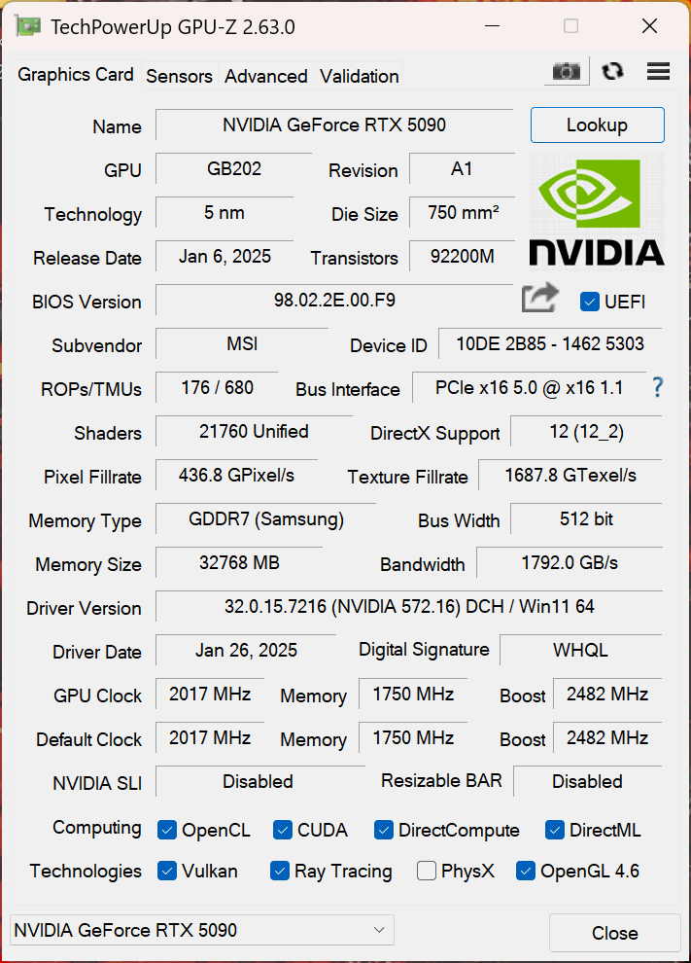691x963 pixels.
Task: Click the Bus Interface question mark icon
Action: pyautogui.click(x=657, y=387)
